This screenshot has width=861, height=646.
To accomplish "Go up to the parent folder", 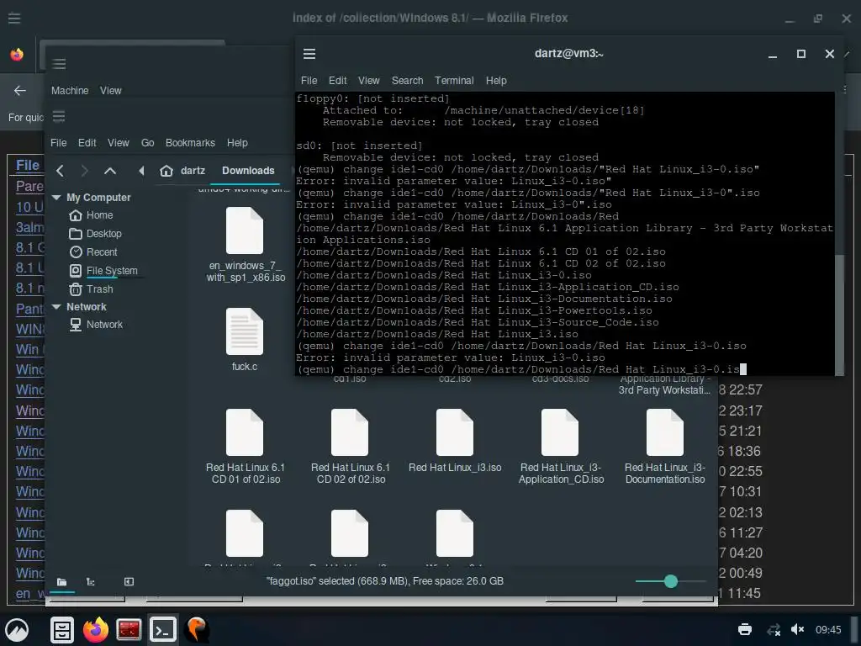I will point(110,171).
